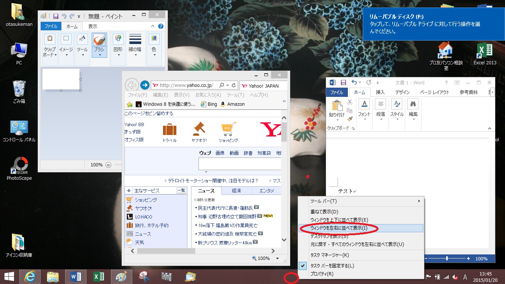Open the zoom level dropdown arrow in IE status bar
This screenshot has width=505, height=284.
[278, 258]
